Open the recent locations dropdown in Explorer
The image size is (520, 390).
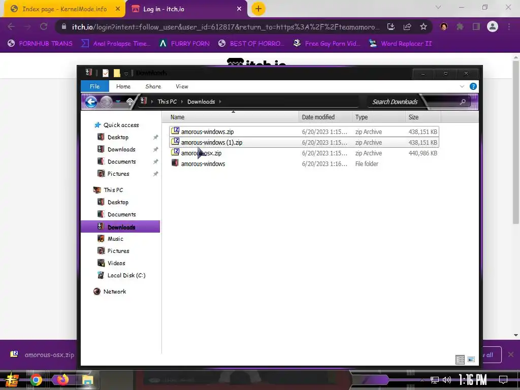pyautogui.click(x=118, y=102)
